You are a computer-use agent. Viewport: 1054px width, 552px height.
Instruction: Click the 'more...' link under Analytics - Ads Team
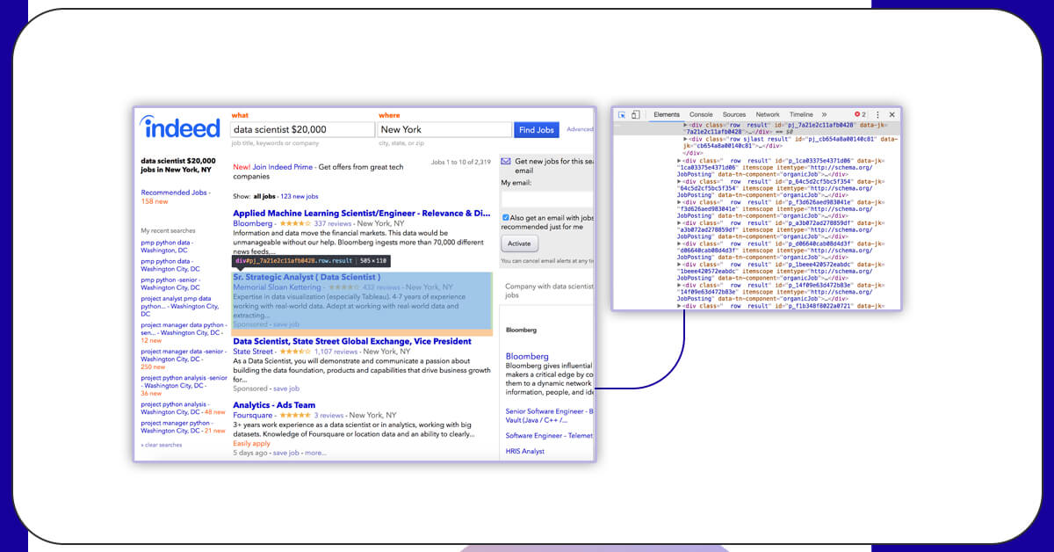(x=315, y=453)
